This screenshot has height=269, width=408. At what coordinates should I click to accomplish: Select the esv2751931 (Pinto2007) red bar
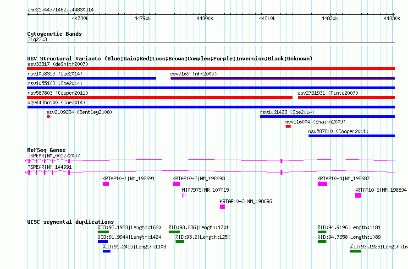[x=346, y=97]
